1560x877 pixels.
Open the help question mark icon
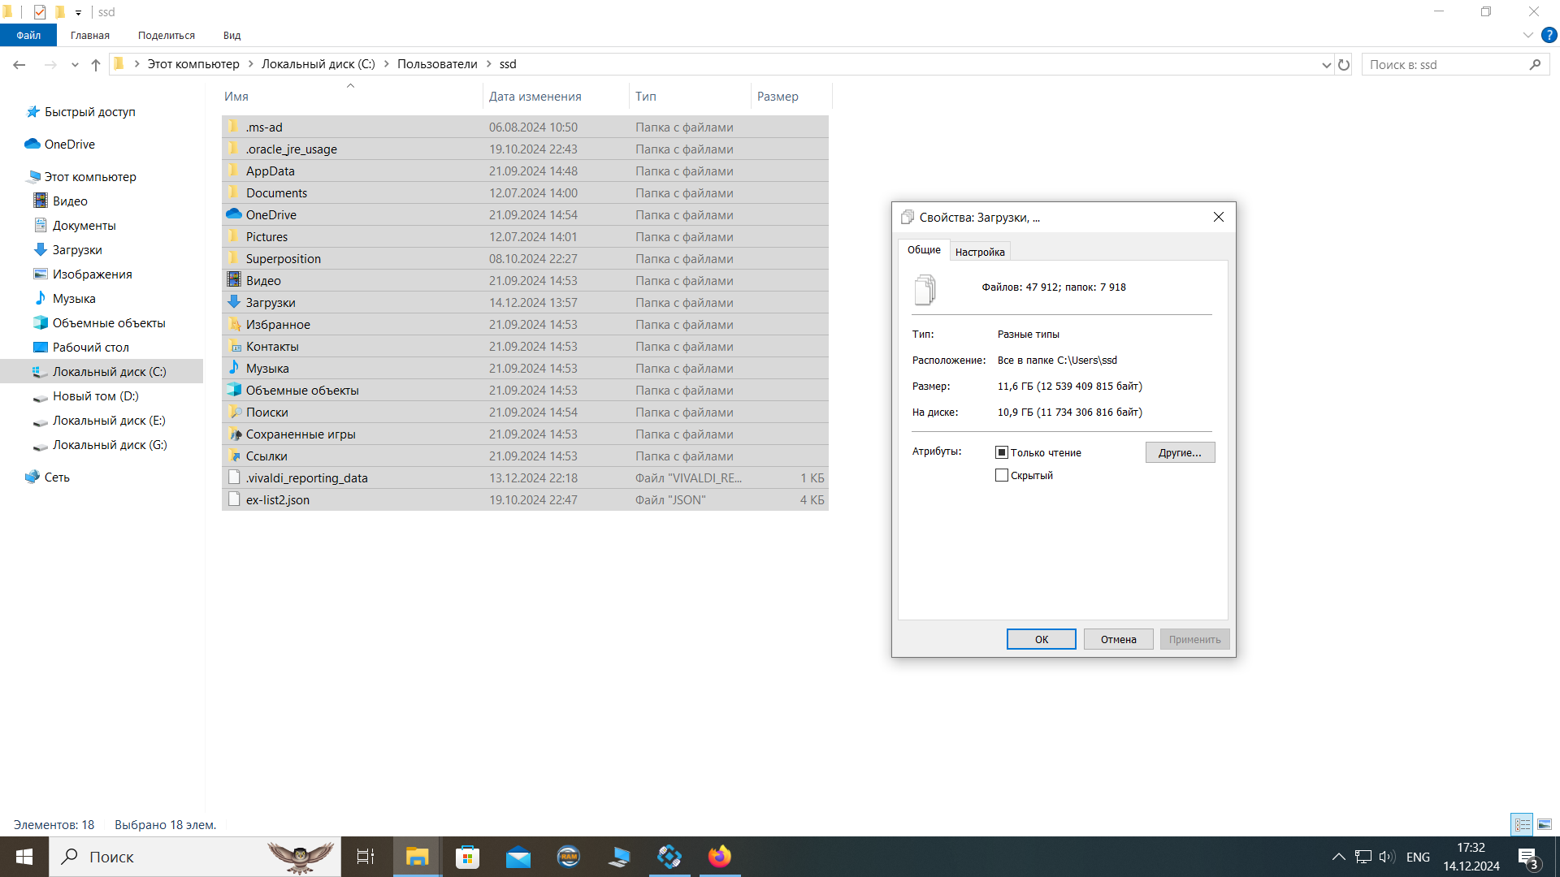(1549, 35)
